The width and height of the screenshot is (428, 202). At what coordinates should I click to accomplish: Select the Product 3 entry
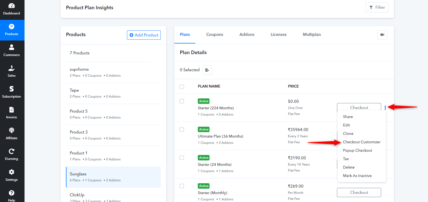pos(113,135)
